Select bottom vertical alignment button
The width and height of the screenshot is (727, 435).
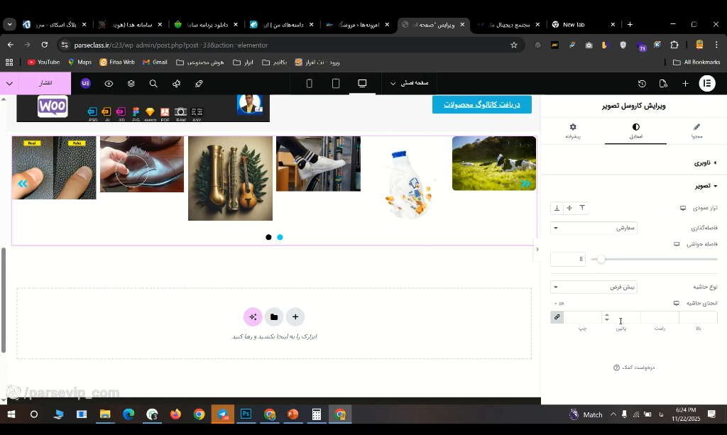[557, 208]
